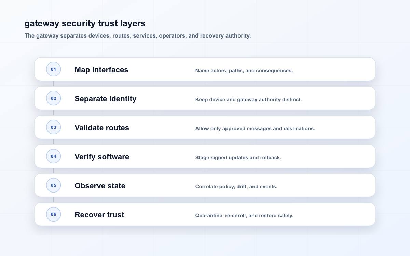Select the Validate routes heading

102,128
